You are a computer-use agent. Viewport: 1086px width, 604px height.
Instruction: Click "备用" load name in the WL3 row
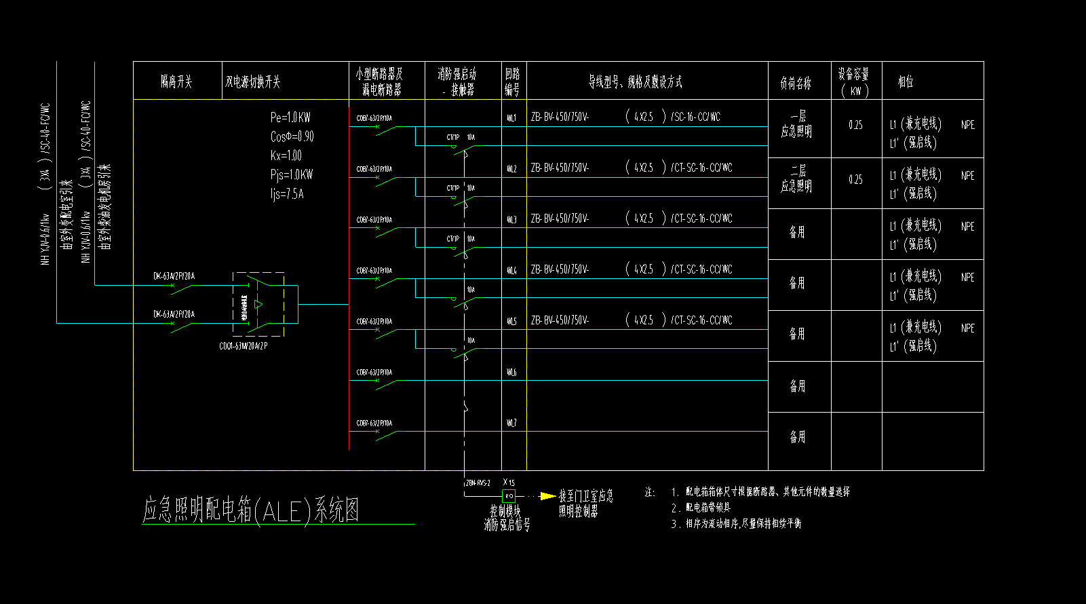point(797,232)
